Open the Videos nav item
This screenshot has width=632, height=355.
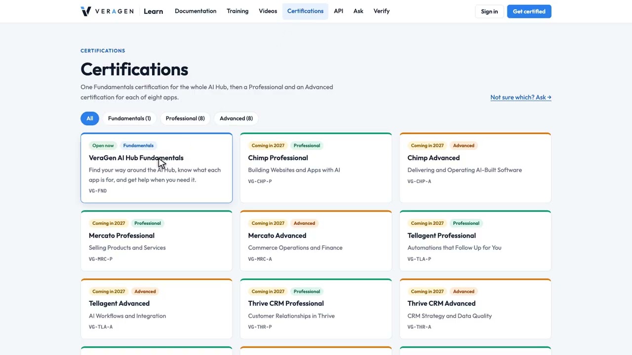(x=268, y=11)
